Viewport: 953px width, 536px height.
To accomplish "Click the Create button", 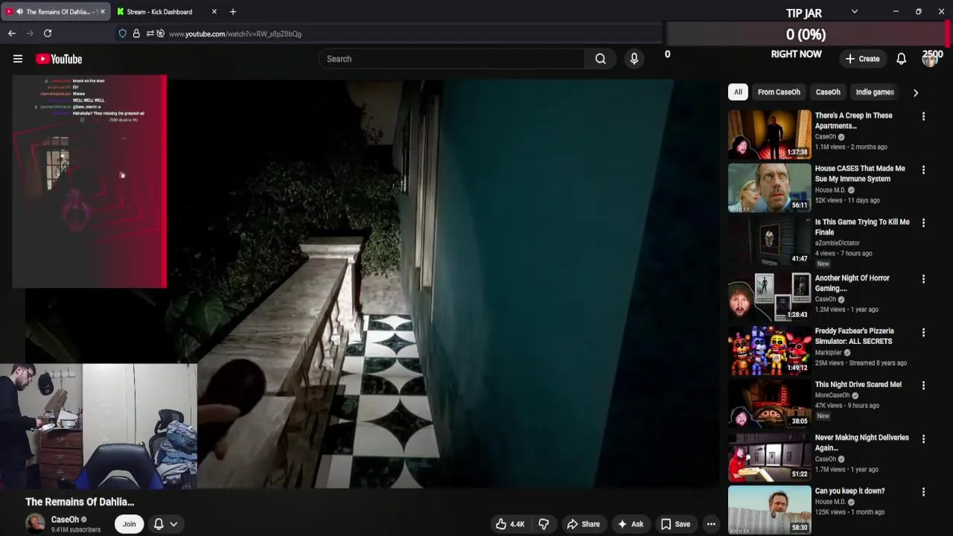I will [862, 59].
